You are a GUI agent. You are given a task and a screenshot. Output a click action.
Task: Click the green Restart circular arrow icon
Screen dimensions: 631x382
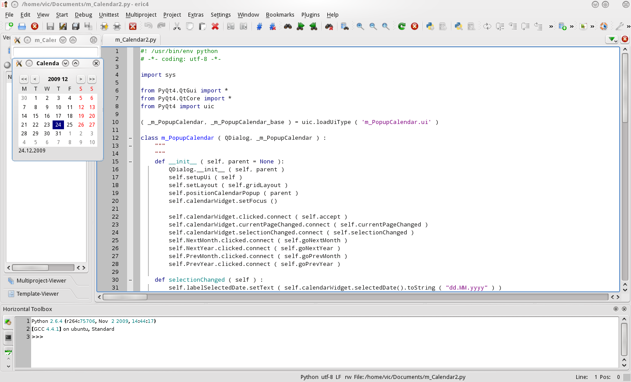[402, 26]
